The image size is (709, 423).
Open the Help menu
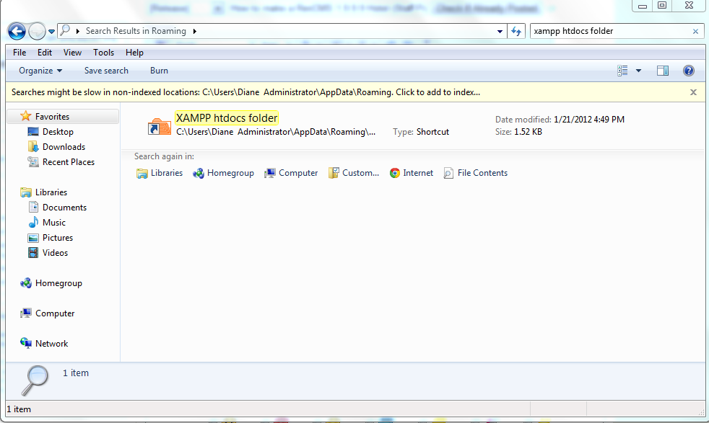[134, 53]
